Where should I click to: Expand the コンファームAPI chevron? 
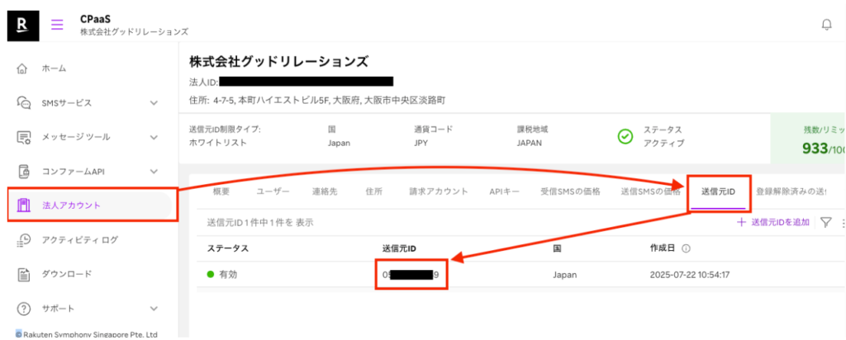pos(154,172)
